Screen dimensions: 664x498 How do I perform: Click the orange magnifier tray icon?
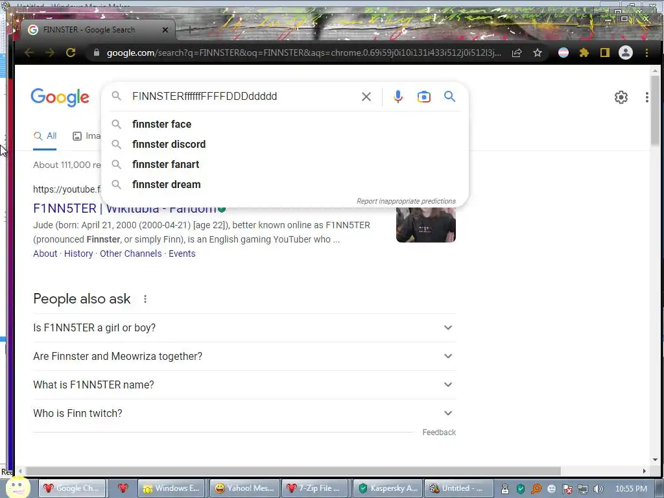536,489
